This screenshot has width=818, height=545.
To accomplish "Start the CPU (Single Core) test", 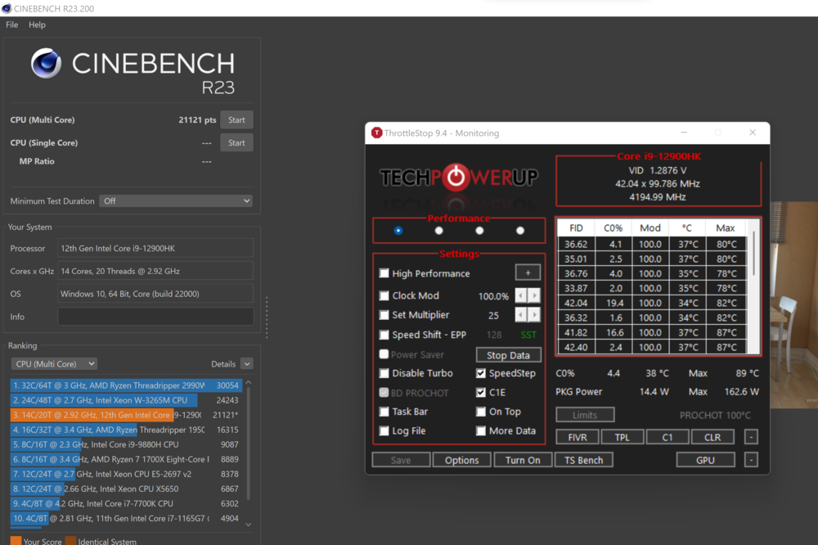I will pos(236,142).
